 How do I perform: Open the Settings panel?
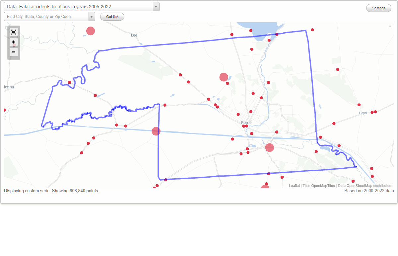(378, 8)
